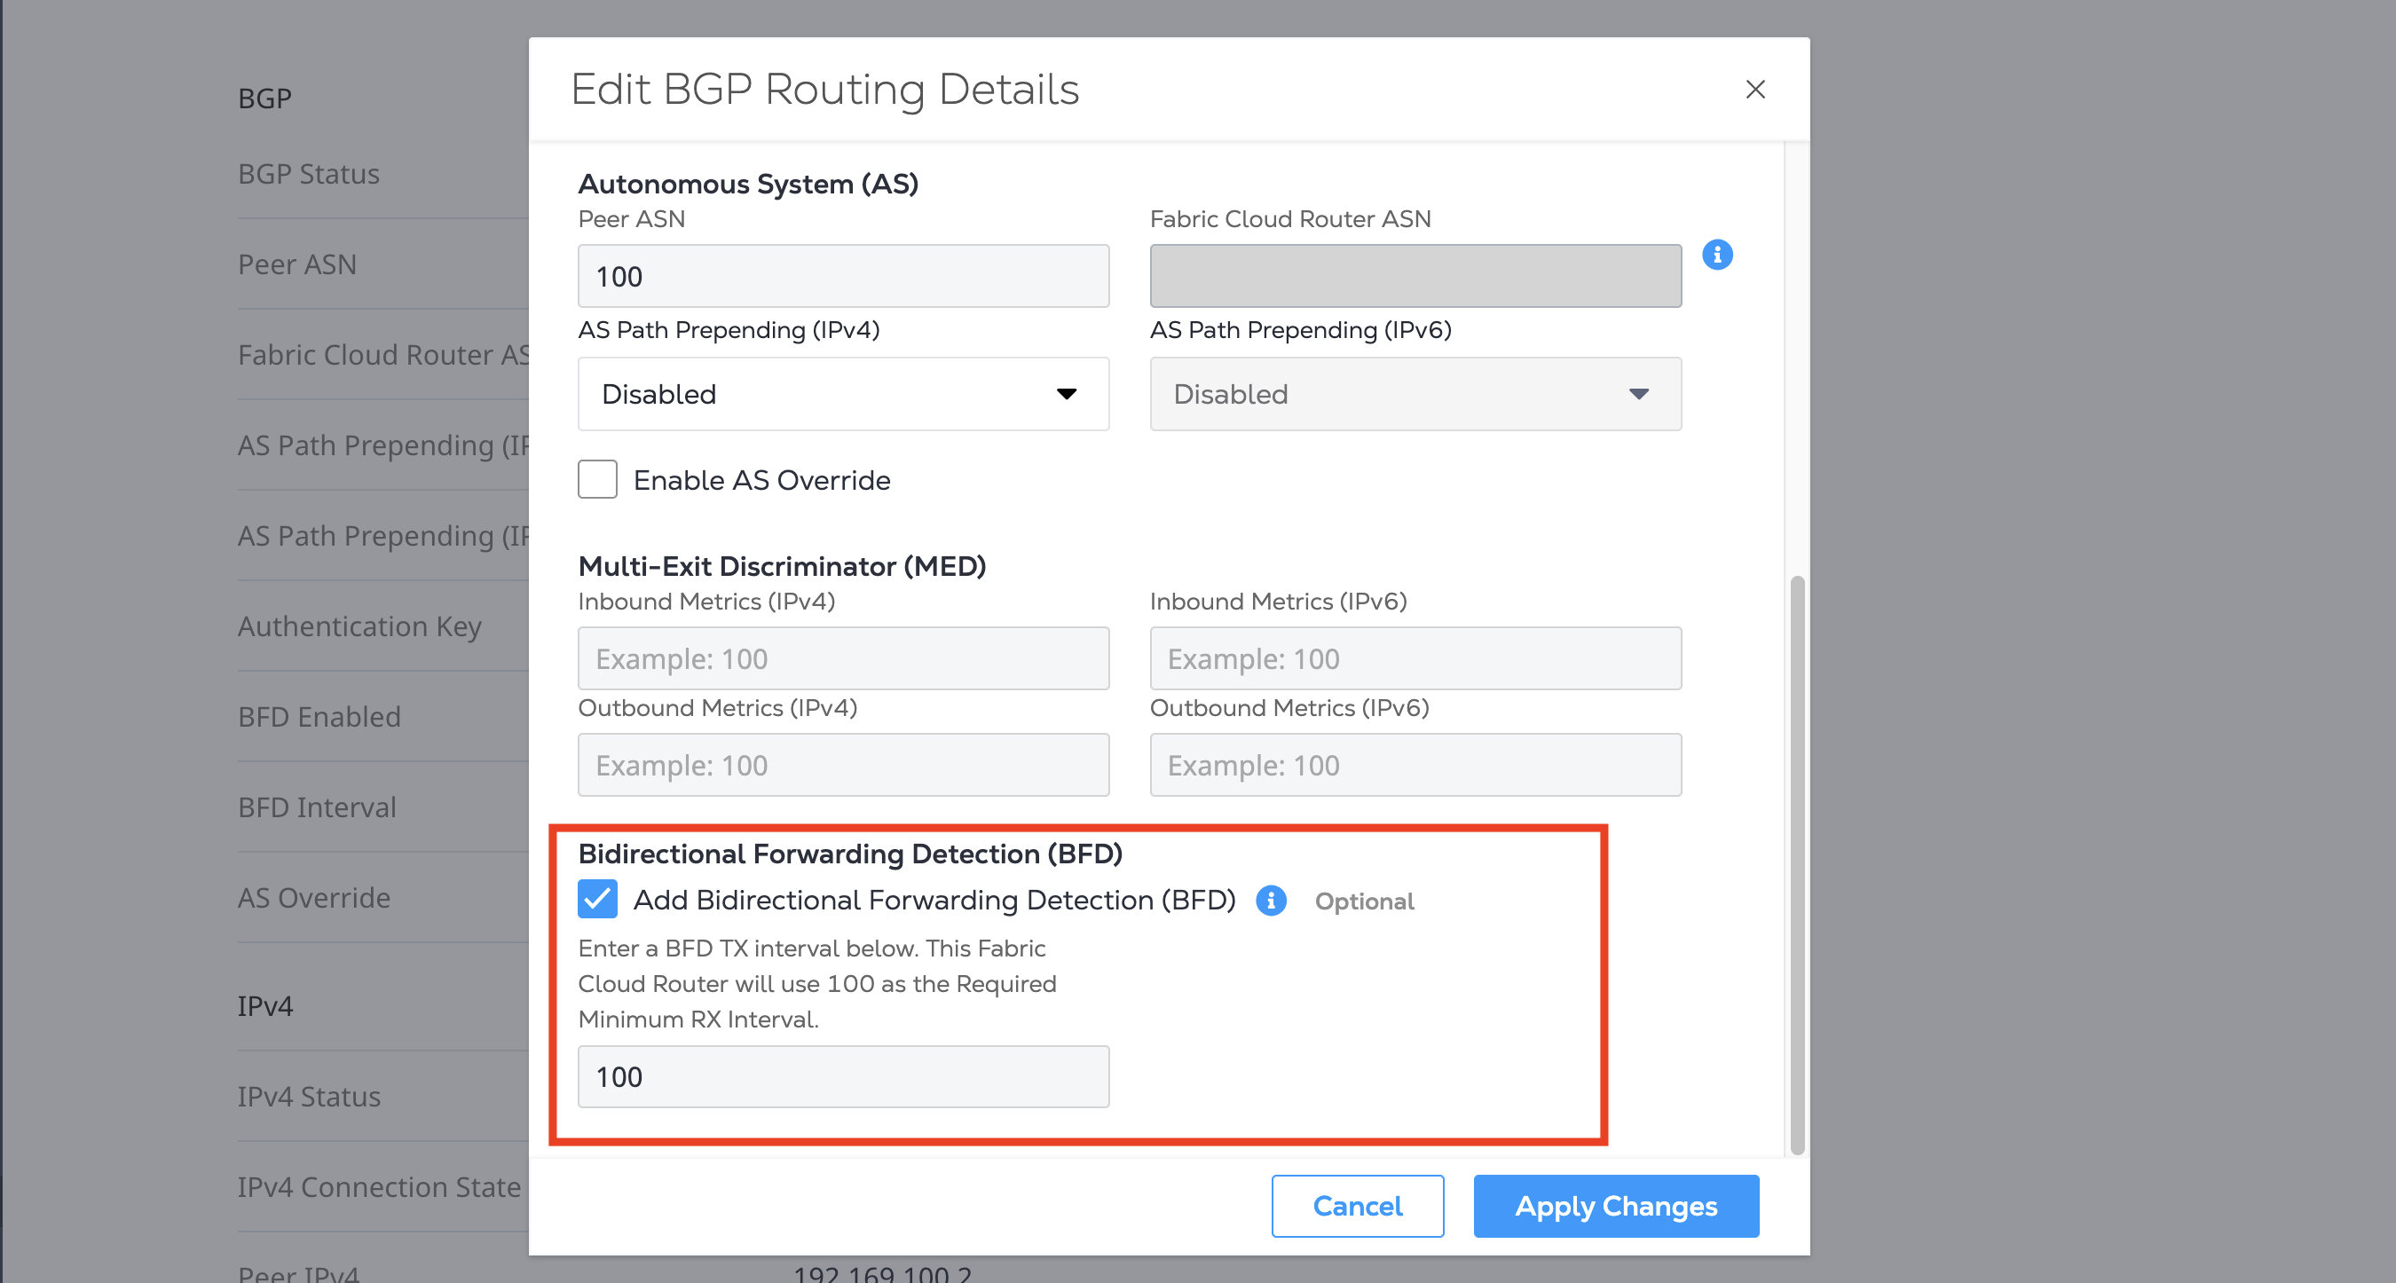Click the Cancel button

click(1357, 1206)
